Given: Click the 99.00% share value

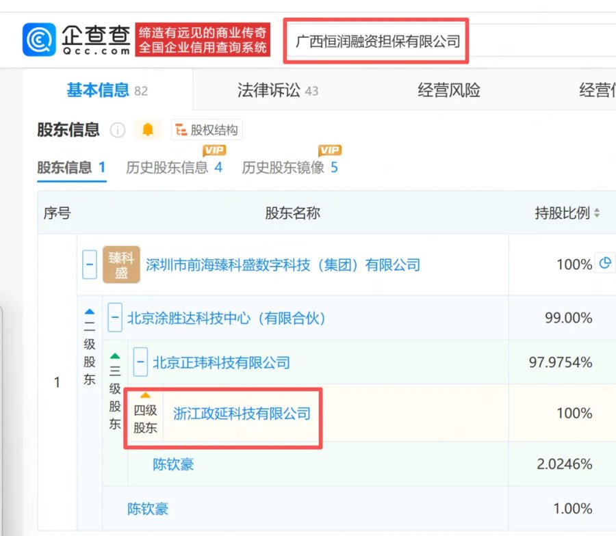Looking at the screenshot, I should 569,317.
